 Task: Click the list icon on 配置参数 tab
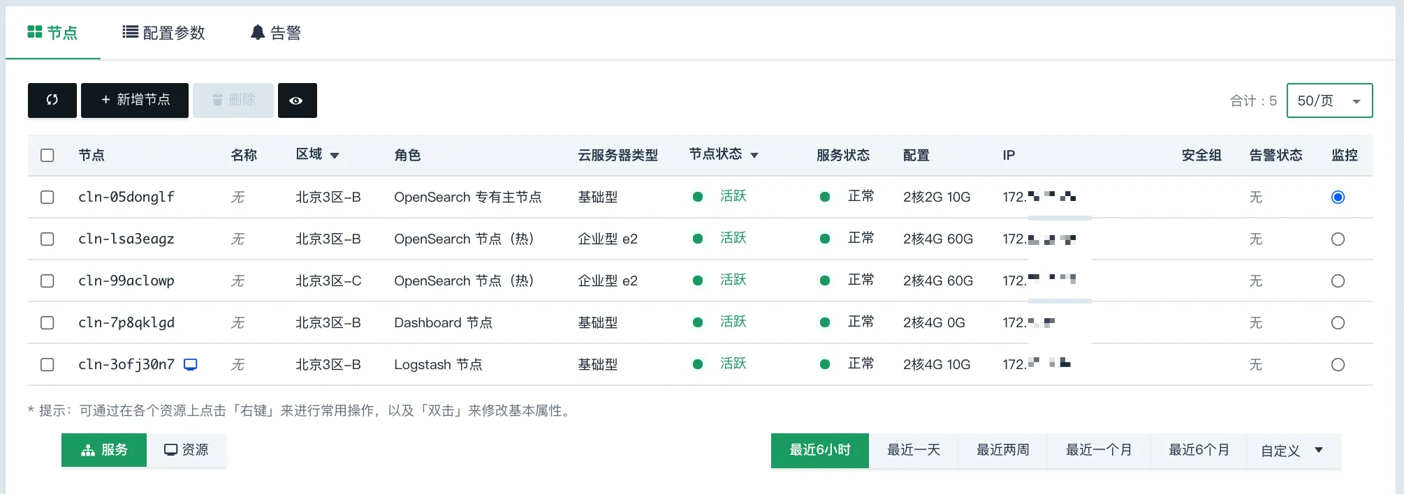point(130,32)
